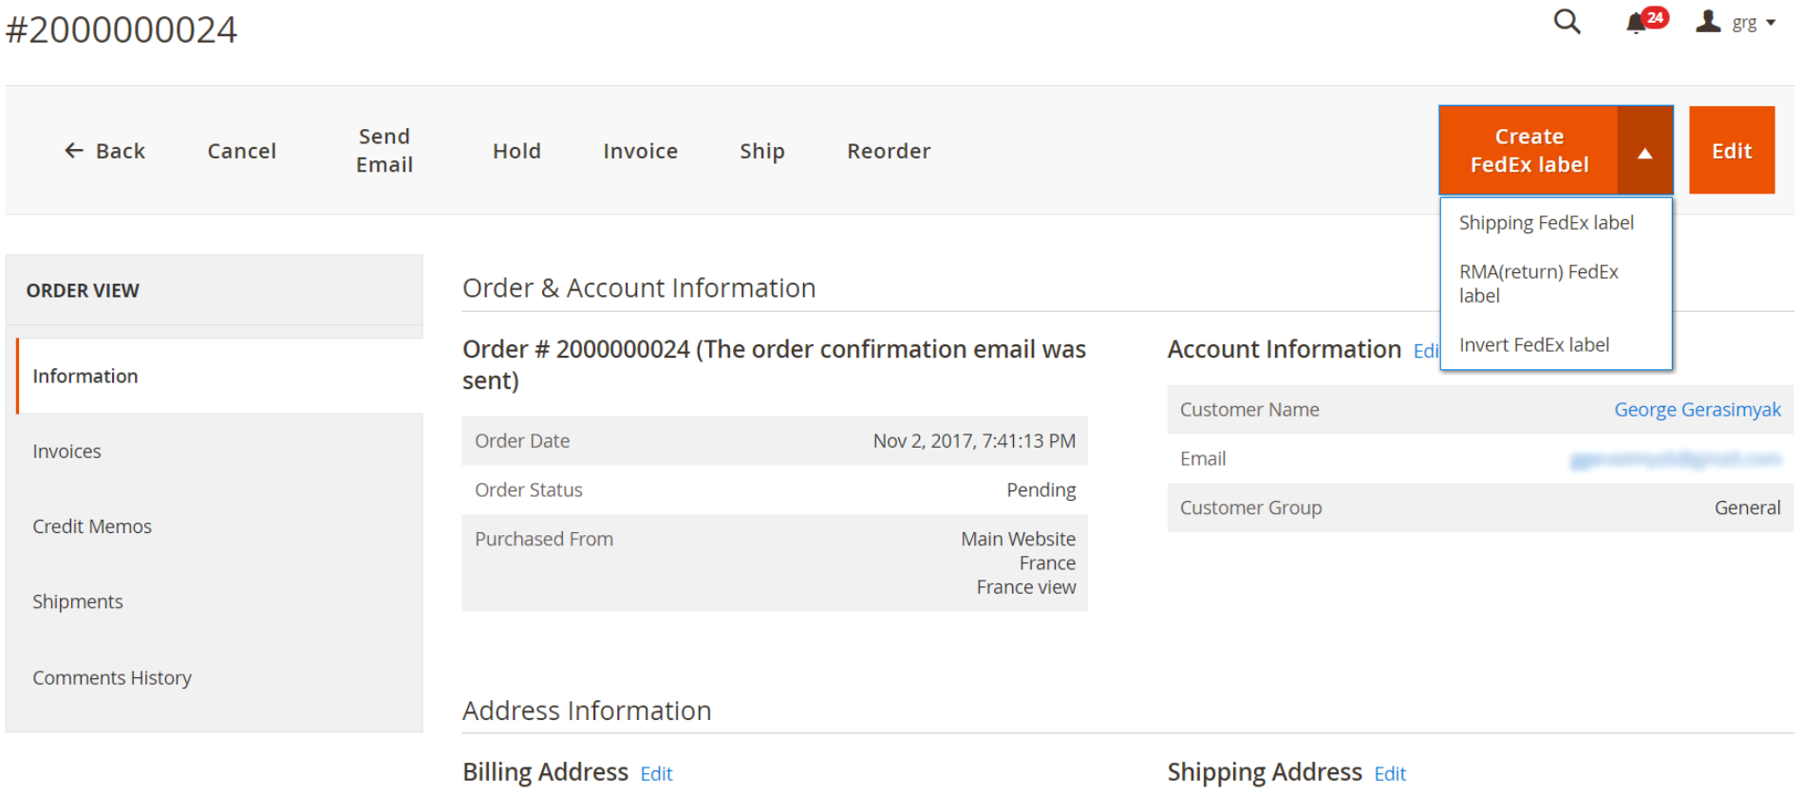Viewport: 1801px width, 794px height.
Task: Click the orange Edit button
Action: coord(1731,151)
